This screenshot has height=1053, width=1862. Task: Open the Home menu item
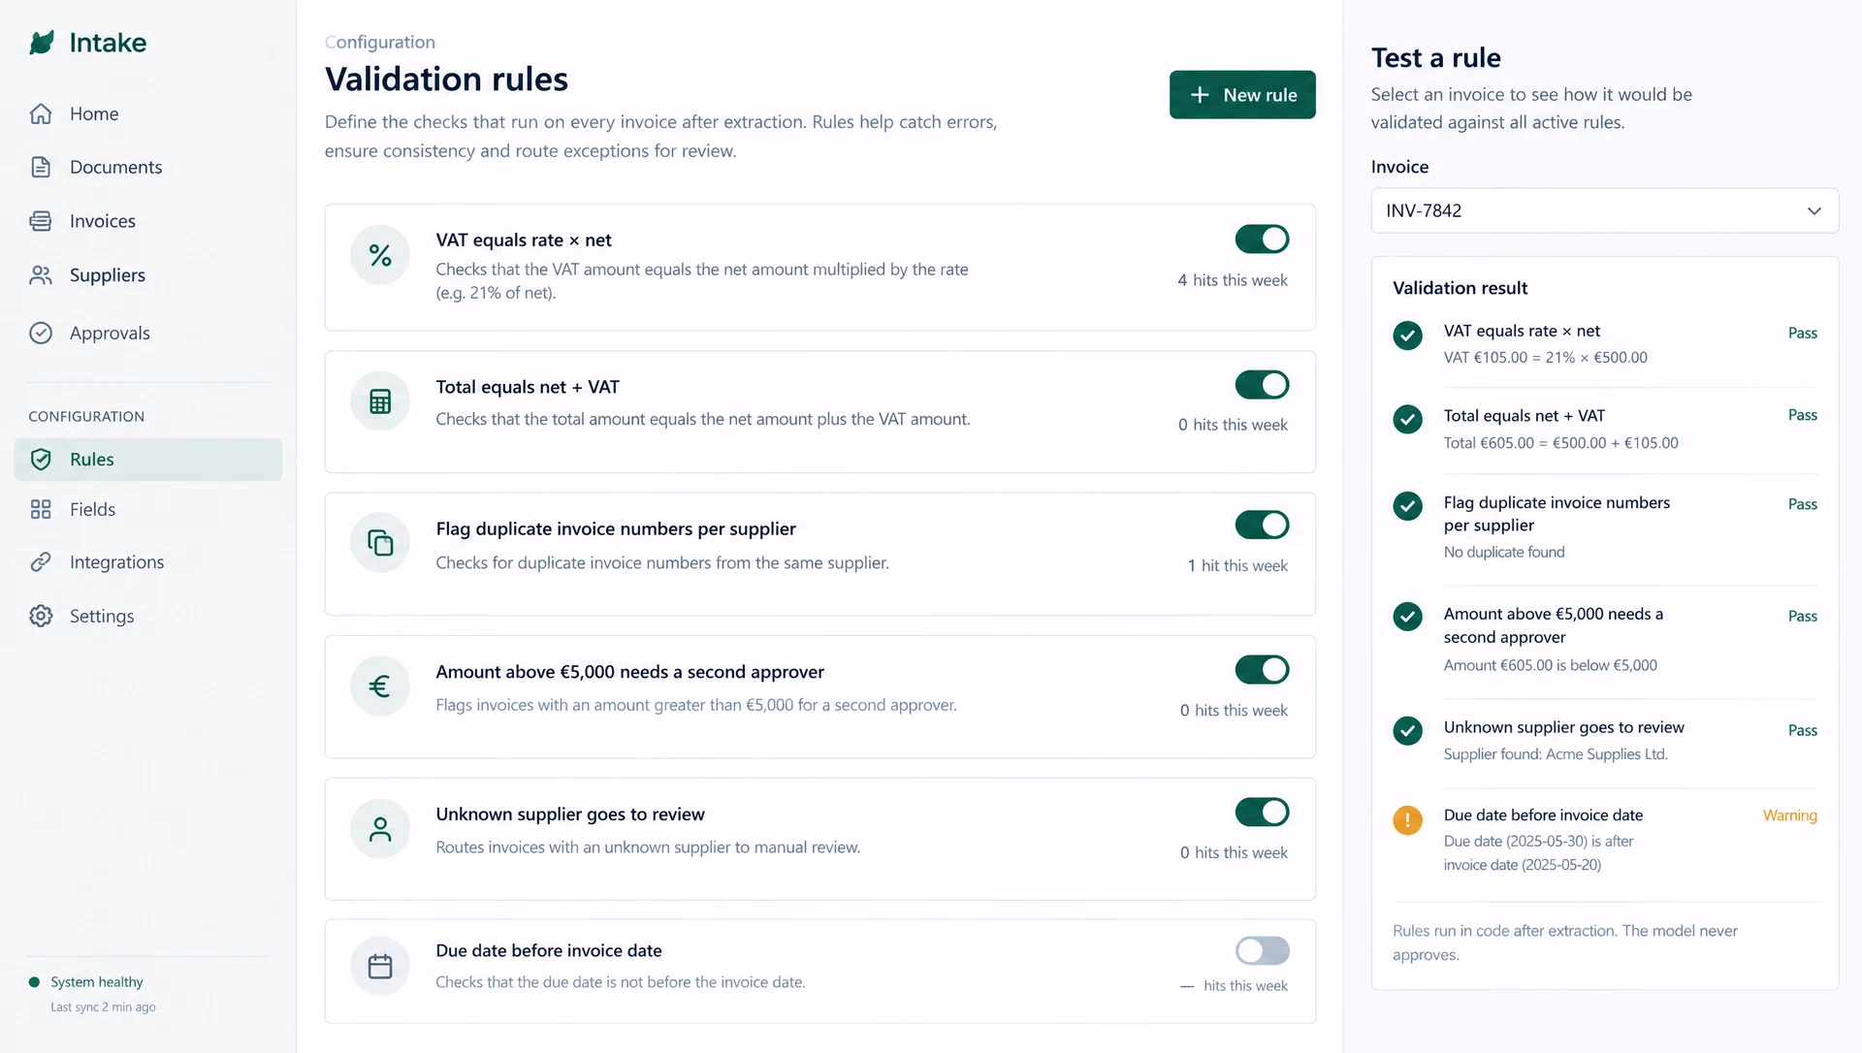tap(94, 113)
